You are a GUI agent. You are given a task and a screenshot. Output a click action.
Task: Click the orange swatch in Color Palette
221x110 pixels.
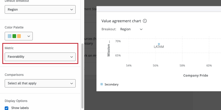click(x=19, y=36)
